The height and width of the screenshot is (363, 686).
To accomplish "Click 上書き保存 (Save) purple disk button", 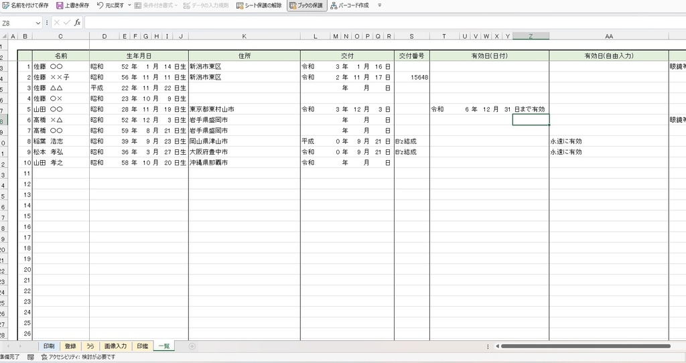I will pos(72,5).
